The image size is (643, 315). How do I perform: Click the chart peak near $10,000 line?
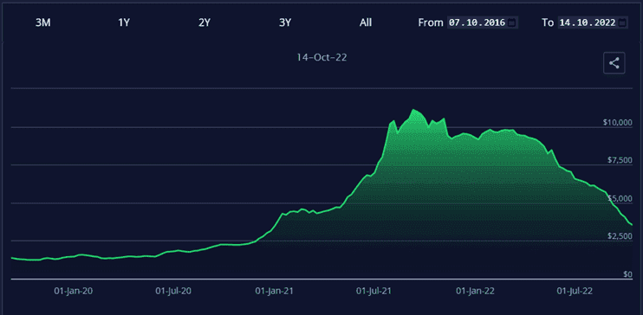point(413,110)
